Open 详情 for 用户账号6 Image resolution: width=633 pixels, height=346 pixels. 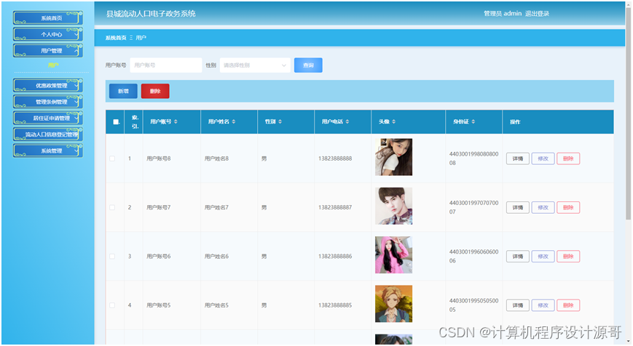click(517, 256)
